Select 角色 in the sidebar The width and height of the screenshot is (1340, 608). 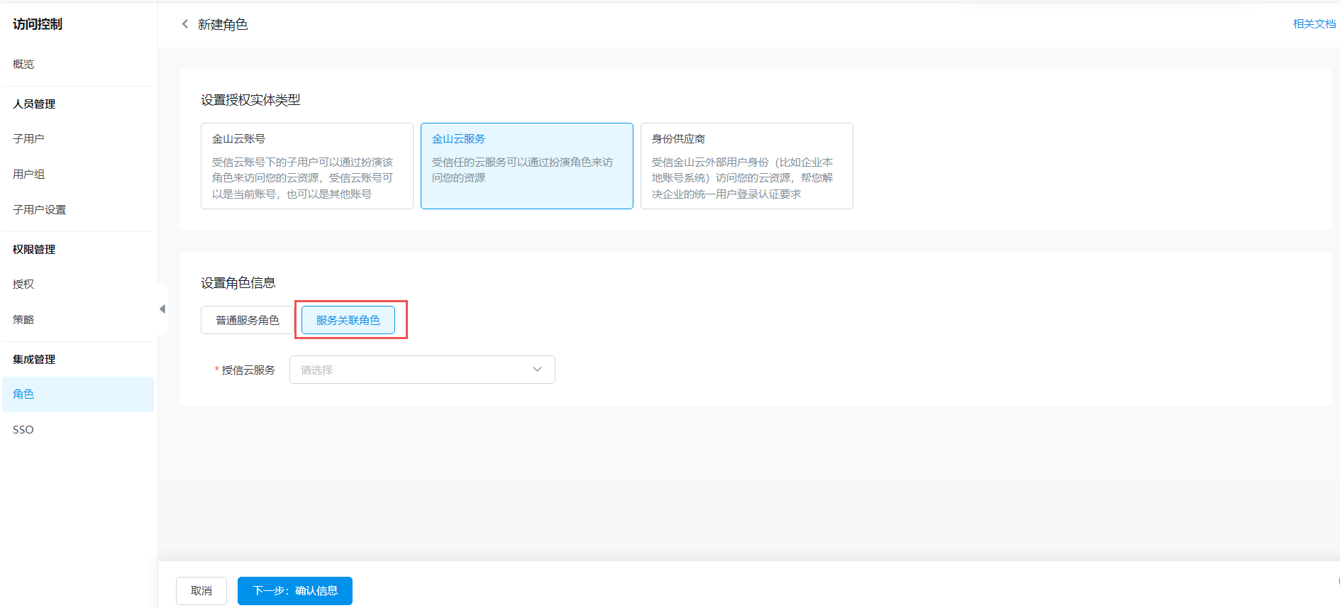23,394
